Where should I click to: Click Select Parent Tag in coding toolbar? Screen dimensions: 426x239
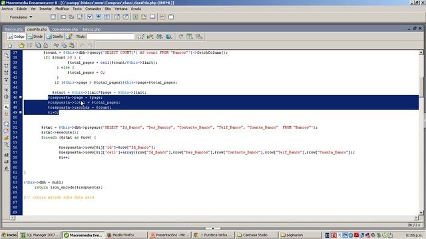6,90
